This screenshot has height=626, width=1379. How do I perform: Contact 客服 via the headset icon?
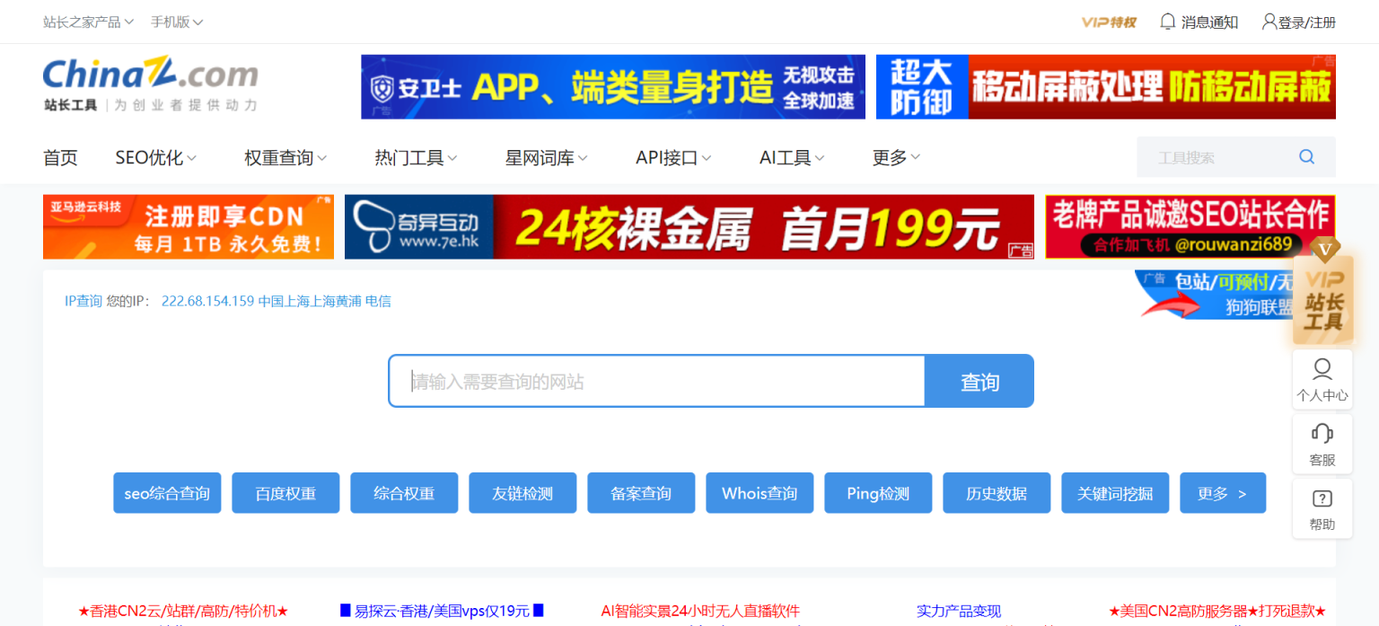tap(1322, 443)
